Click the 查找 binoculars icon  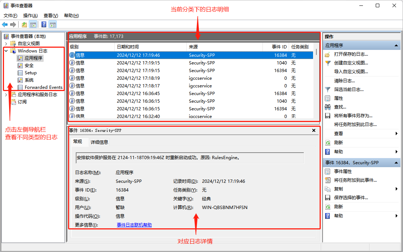coord(327,107)
